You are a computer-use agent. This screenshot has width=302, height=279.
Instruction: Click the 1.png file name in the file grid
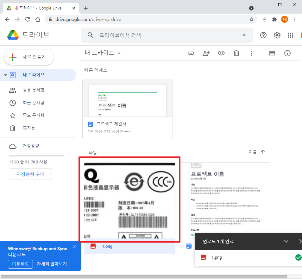[x=107, y=246]
